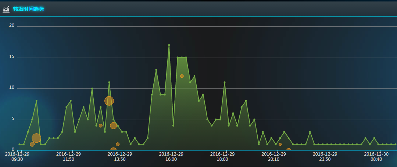Click the chart icon in the header
Image resolution: width=397 pixels, height=167 pixels.
6,9
